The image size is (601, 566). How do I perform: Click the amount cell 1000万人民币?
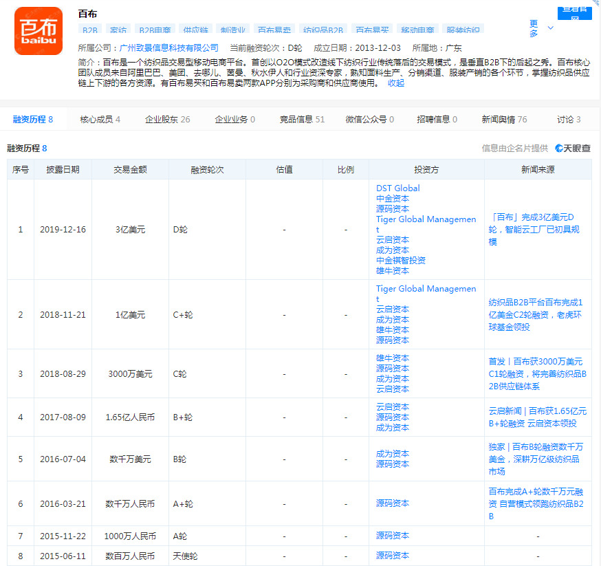coord(131,536)
